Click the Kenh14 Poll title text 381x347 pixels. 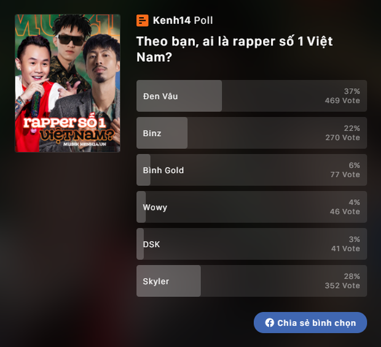click(183, 20)
